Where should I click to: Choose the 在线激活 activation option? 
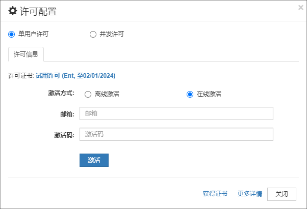[x=190, y=94]
